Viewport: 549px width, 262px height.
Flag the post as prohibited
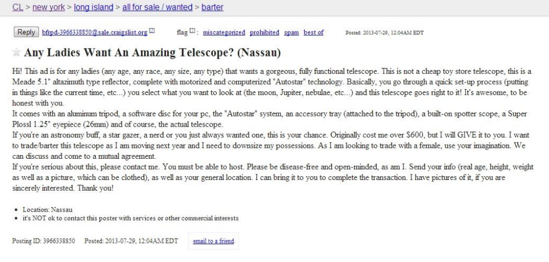(x=264, y=33)
